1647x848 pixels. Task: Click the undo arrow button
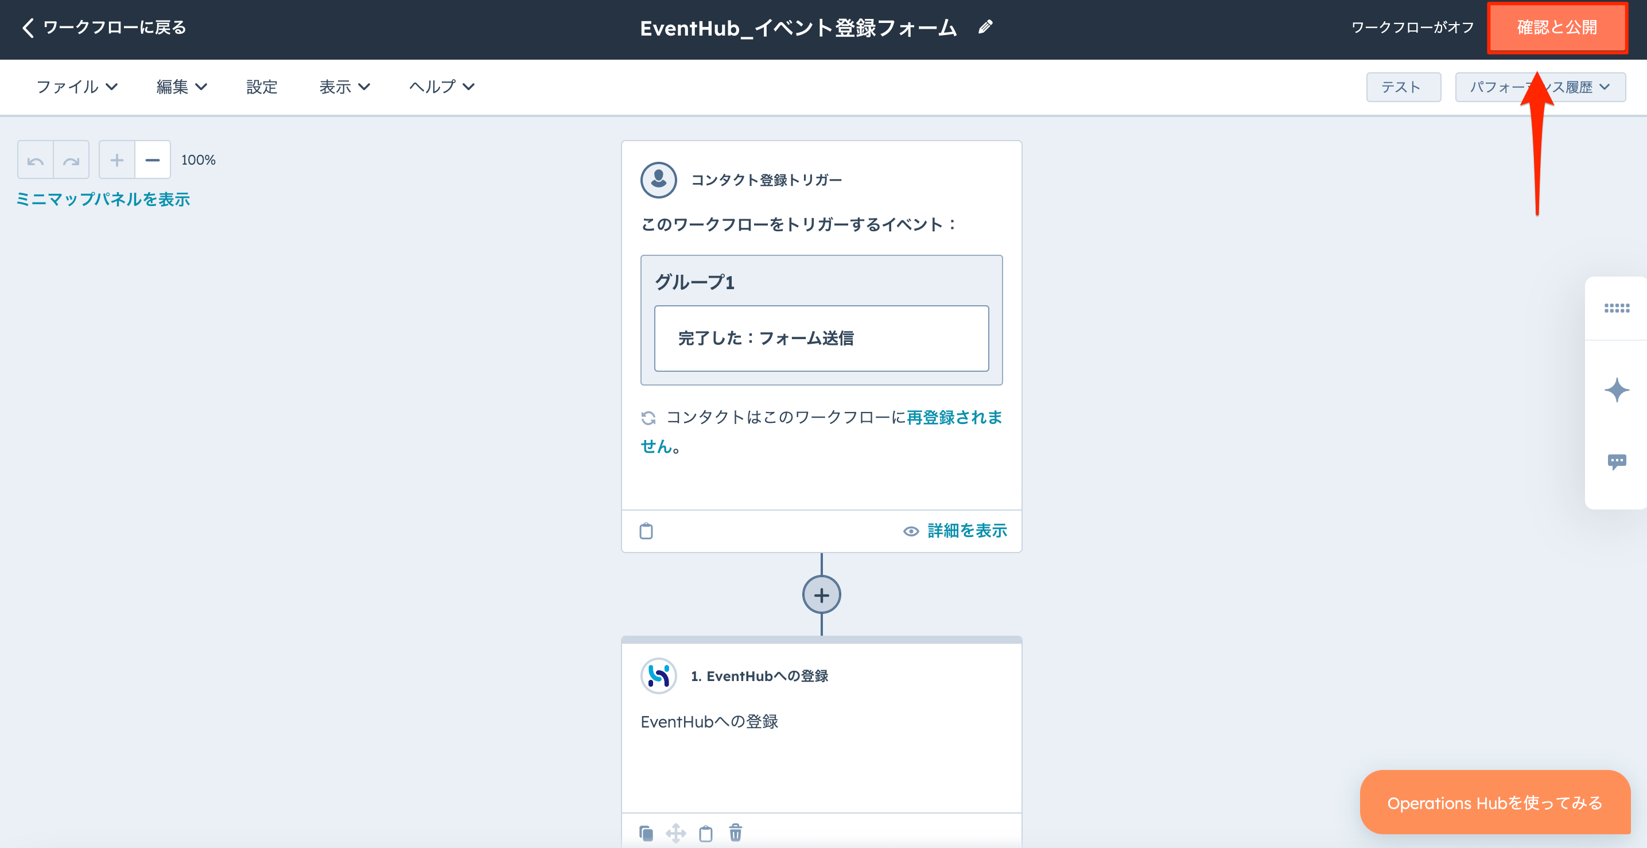pos(36,160)
